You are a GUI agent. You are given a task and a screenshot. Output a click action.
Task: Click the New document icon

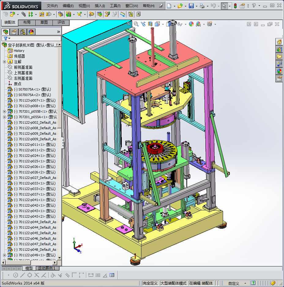tap(169, 6)
